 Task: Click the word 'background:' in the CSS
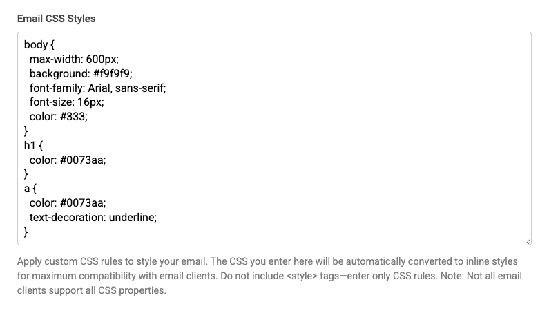point(60,73)
